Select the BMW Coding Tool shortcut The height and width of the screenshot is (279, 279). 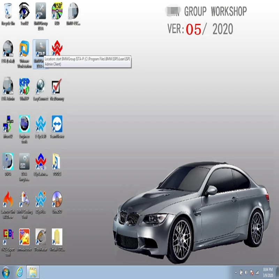(24, 205)
